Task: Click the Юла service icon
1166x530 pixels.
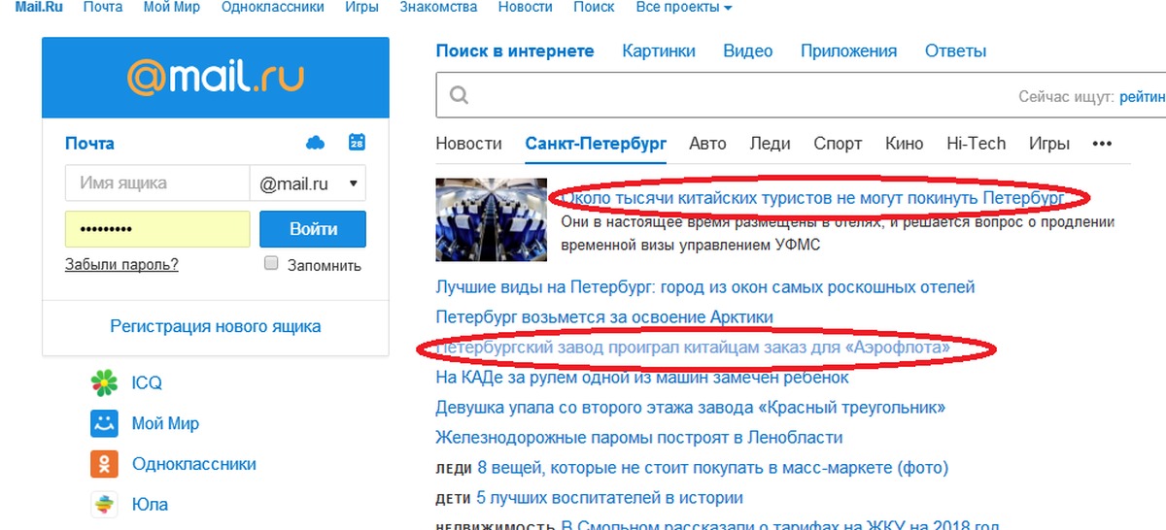Action: (104, 504)
